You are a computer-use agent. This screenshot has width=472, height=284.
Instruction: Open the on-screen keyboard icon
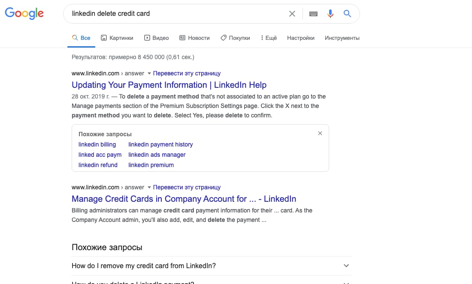[x=313, y=14]
